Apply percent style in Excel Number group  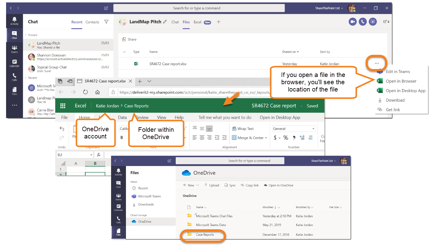[x=286, y=138]
